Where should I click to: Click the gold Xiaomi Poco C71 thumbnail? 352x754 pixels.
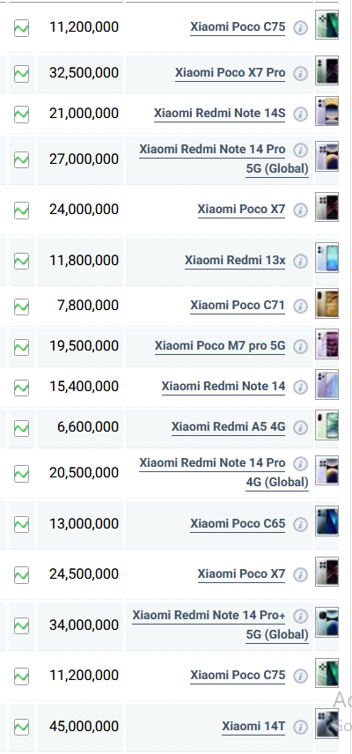[326, 303]
